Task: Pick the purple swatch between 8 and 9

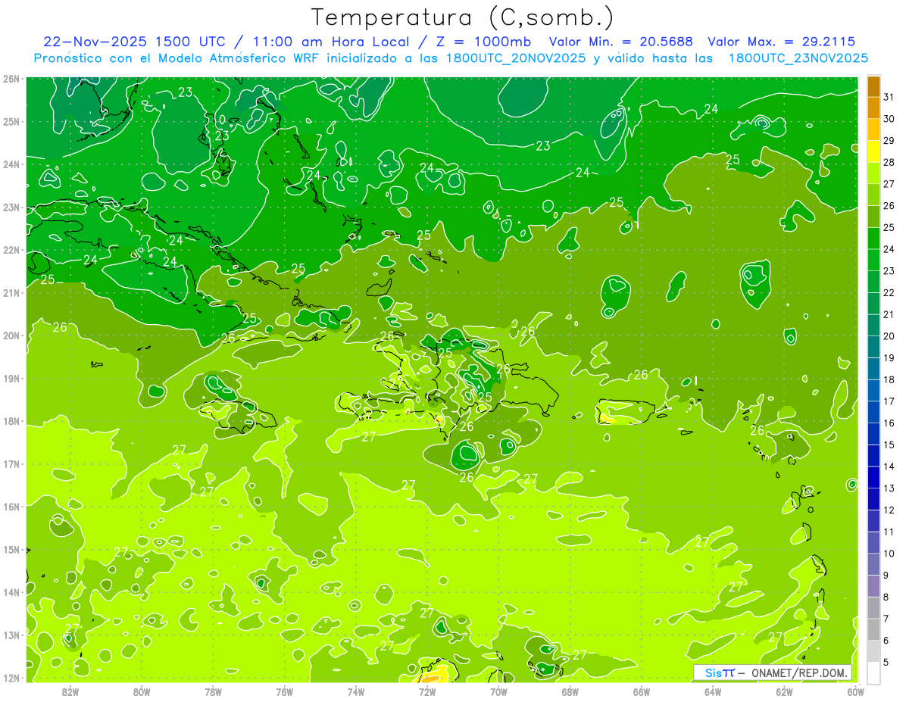Action: (x=873, y=586)
